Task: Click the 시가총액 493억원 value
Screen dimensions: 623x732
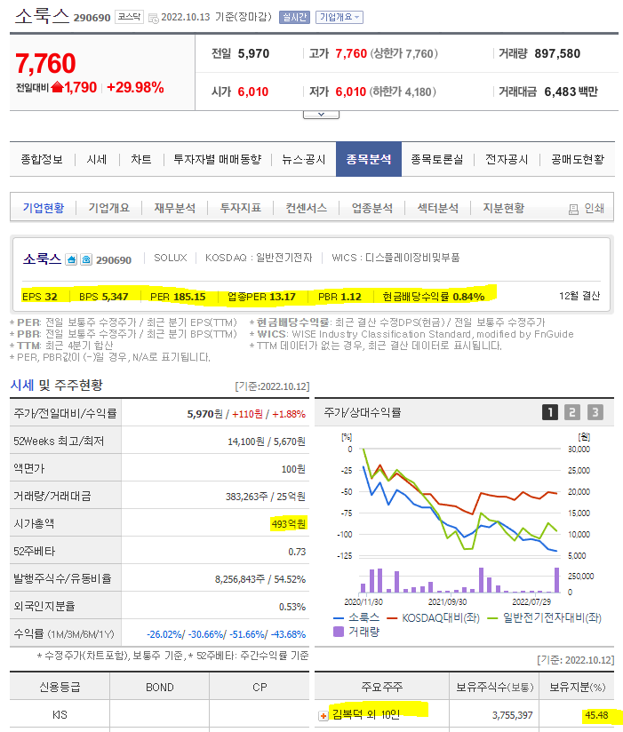Action: coord(289,524)
